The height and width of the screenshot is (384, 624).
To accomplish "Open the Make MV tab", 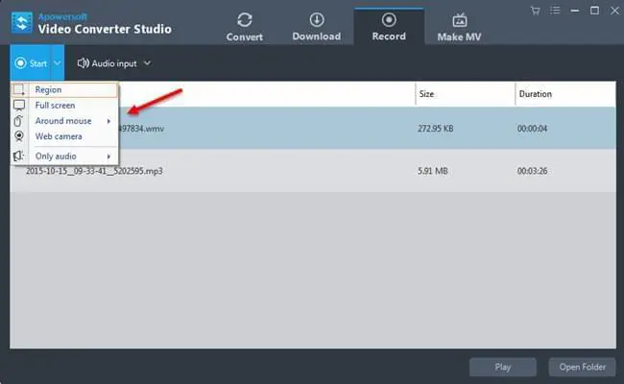I will click(459, 27).
